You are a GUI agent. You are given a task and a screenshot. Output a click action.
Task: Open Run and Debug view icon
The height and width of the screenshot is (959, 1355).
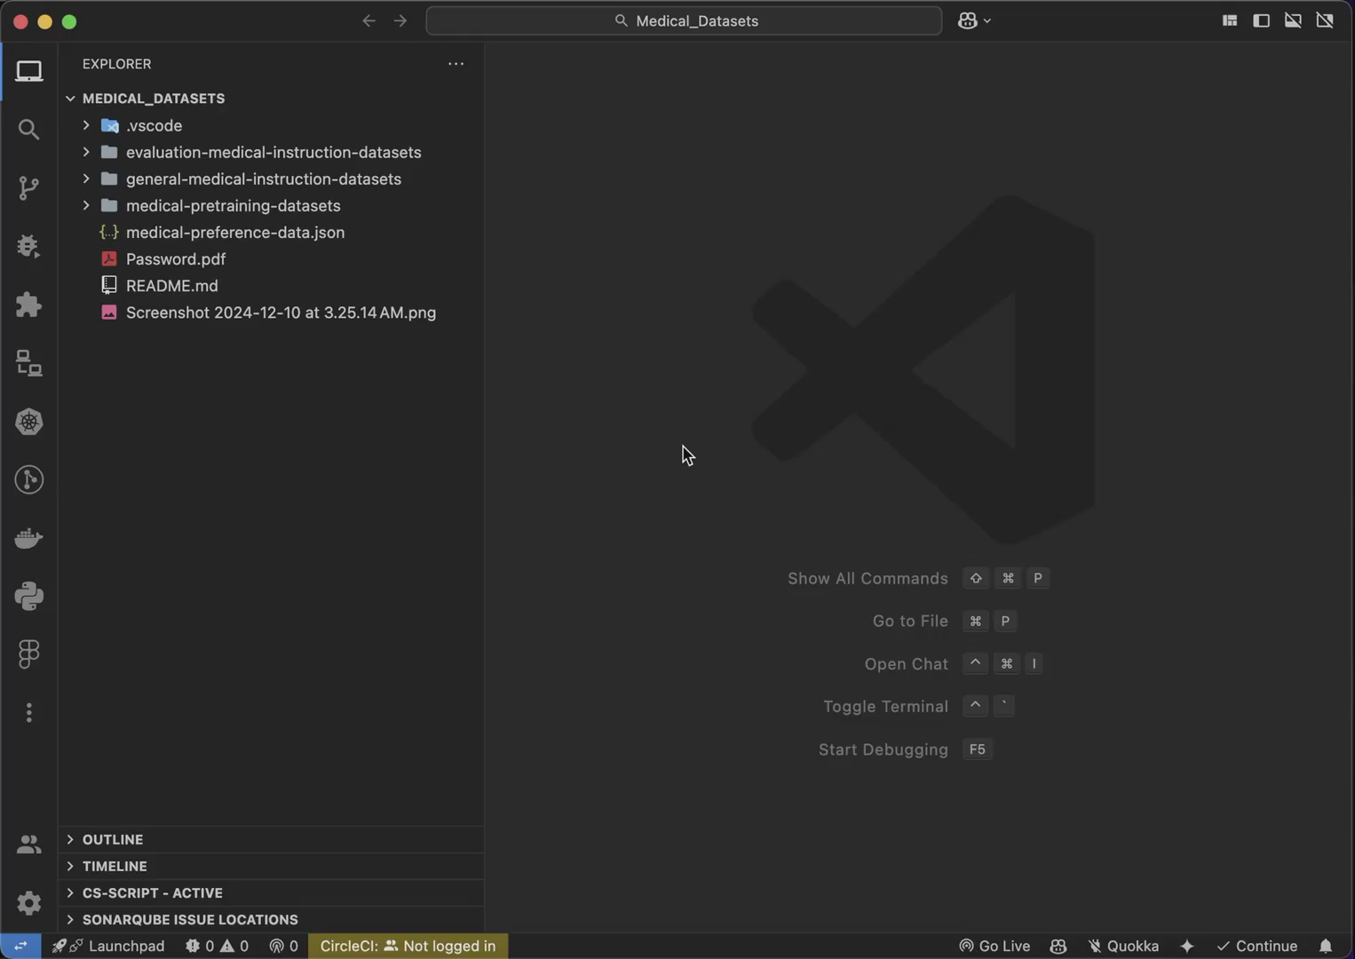coord(28,246)
